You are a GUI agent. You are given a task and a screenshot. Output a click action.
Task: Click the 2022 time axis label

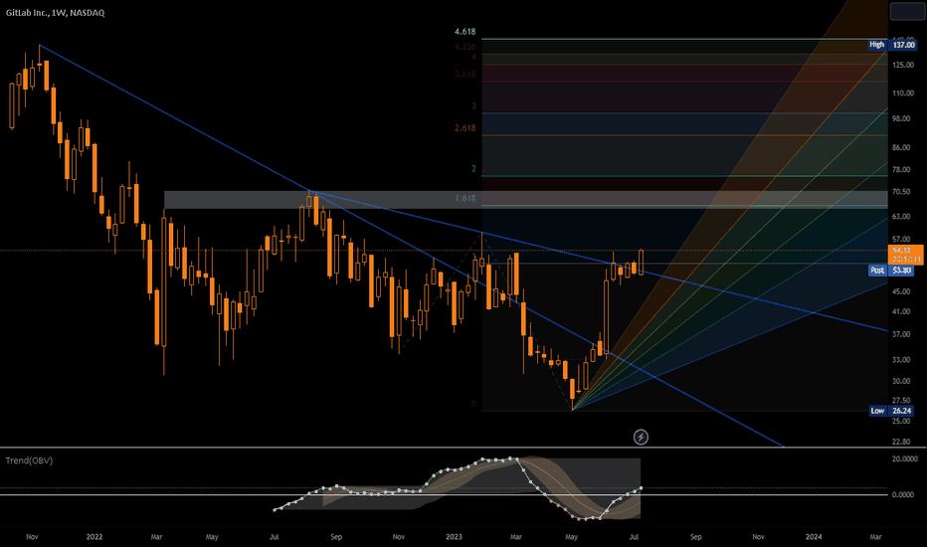click(94, 537)
